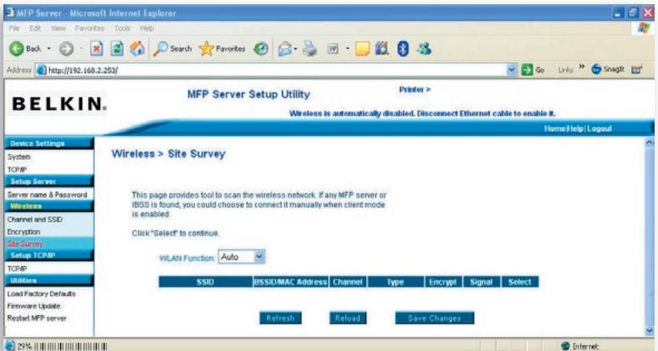Click the Bluetooth toolbar icon
Image resolution: width=658 pixels, height=351 pixels.
click(x=403, y=49)
